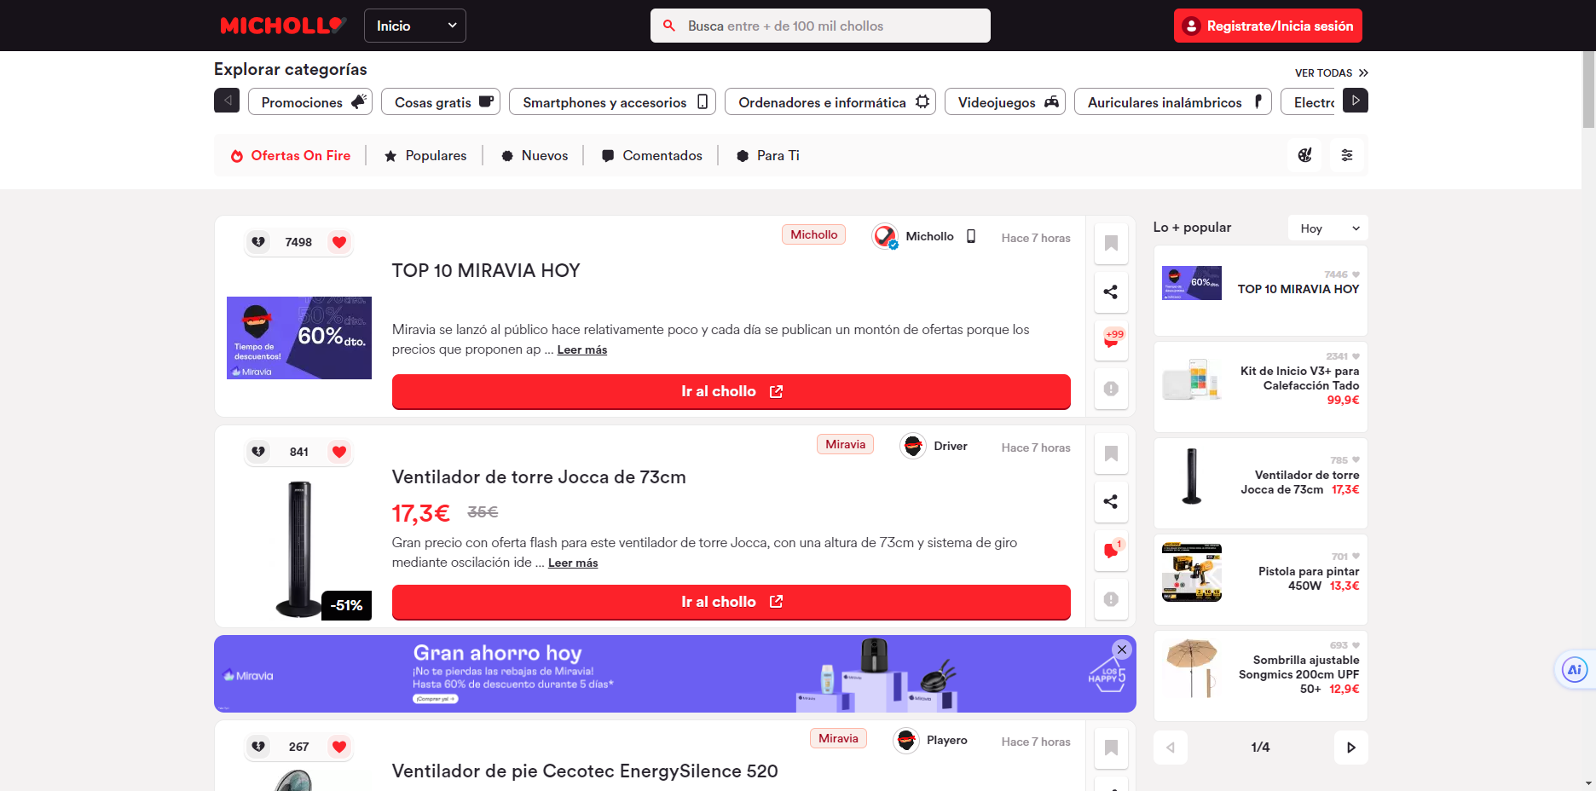This screenshot has height=791, width=1596.
Task: Expand Leer más on Jocca fan deal
Action: pyautogui.click(x=573, y=563)
